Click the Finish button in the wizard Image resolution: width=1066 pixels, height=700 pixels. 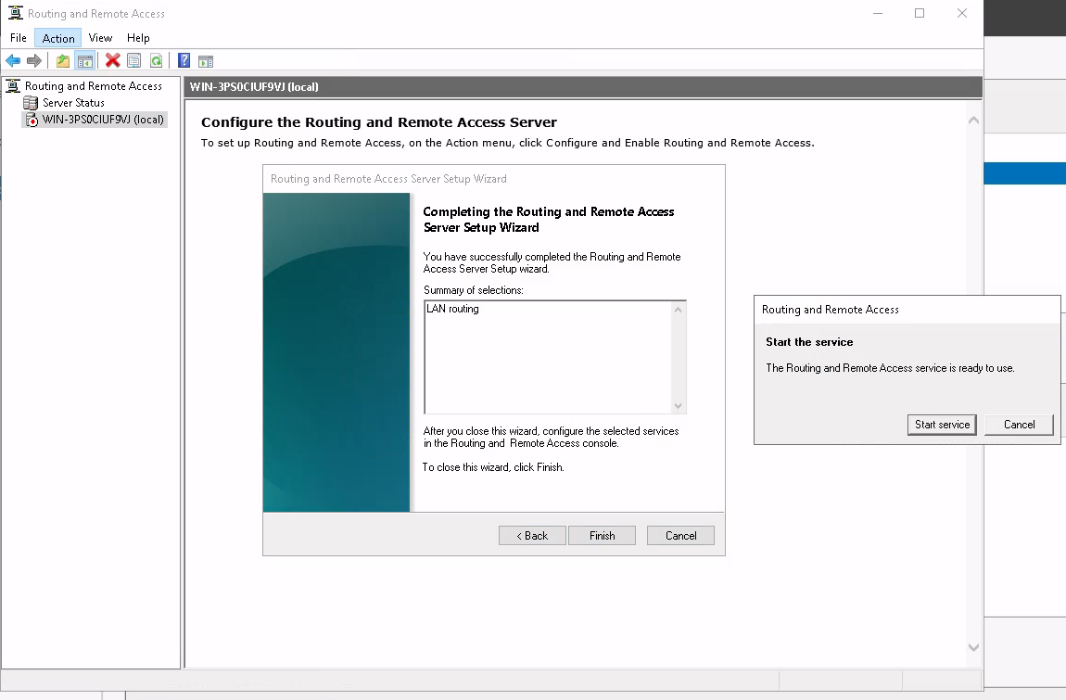(x=603, y=535)
